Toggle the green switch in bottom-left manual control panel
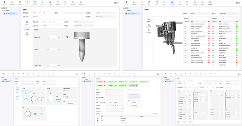242x126 pixels. click(57, 96)
